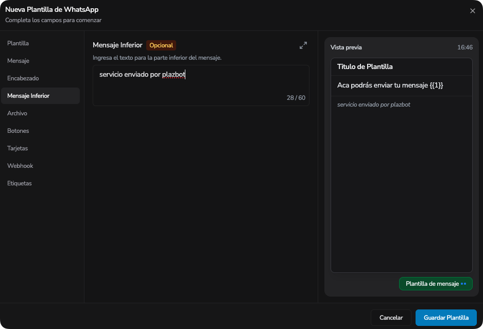
Task: Click preview title Titulo de Plantilla
Action: coord(365,66)
